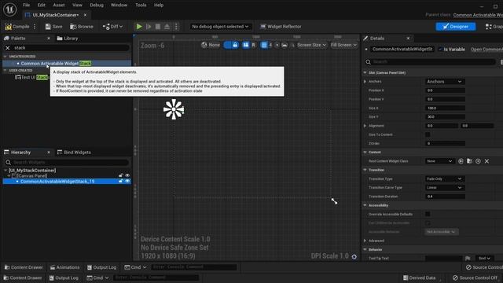Click the localization None globe button
The width and height of the screenshot is (503, 283).
211,46
